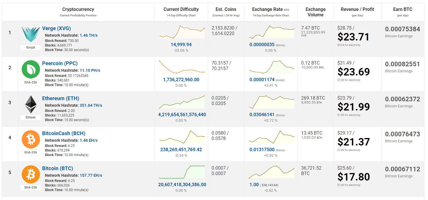
Task: Click the Verge coin logo icon
Action: point(31,35)
